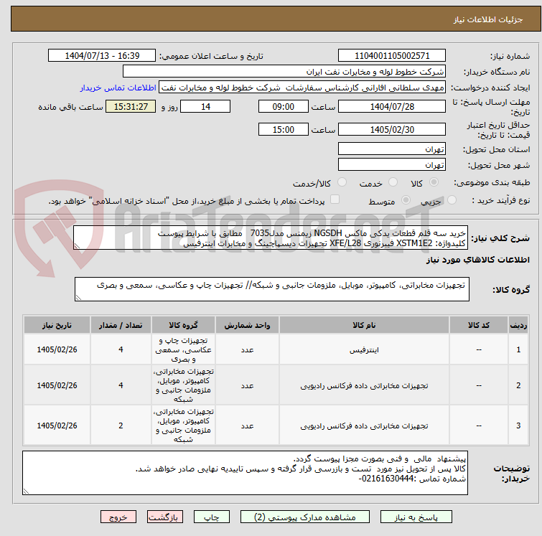Viewport: 542px width, 536px height.
Task: Select the کالا radio button
Action: tap(434, 182)
